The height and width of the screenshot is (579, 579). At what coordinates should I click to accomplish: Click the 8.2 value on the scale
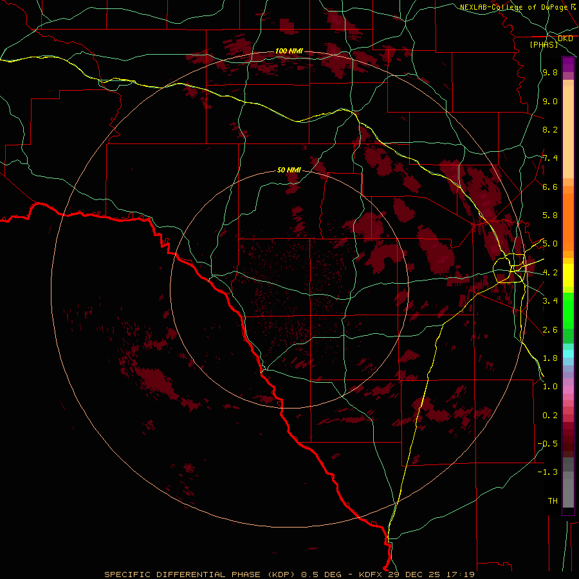click(x=550, y=129)
